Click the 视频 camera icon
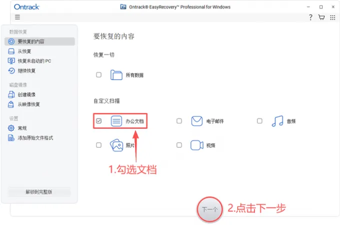This screenshot has width=340, height=225. pyautogui.click(x=197, y=145)
